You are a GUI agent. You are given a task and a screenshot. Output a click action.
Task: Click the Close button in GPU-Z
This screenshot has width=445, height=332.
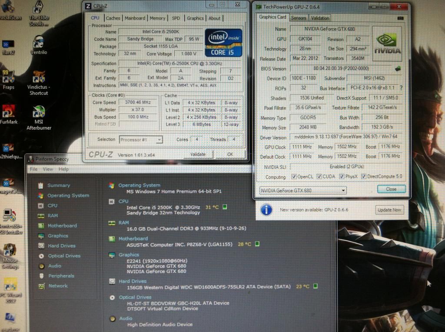click(391, 189)
